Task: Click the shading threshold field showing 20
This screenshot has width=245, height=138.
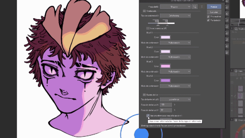Action: click(x=165, y=21)
